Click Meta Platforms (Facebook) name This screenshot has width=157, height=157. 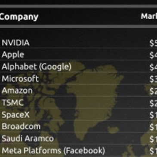(x=53, y=151)
